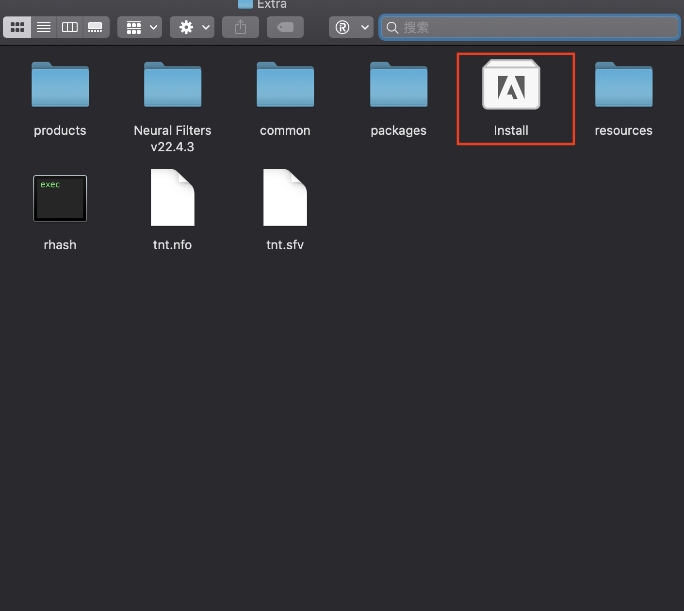Click the Share toolbar button
The height and width of the screenshot is (611, 684).
(x=241, y=27)
